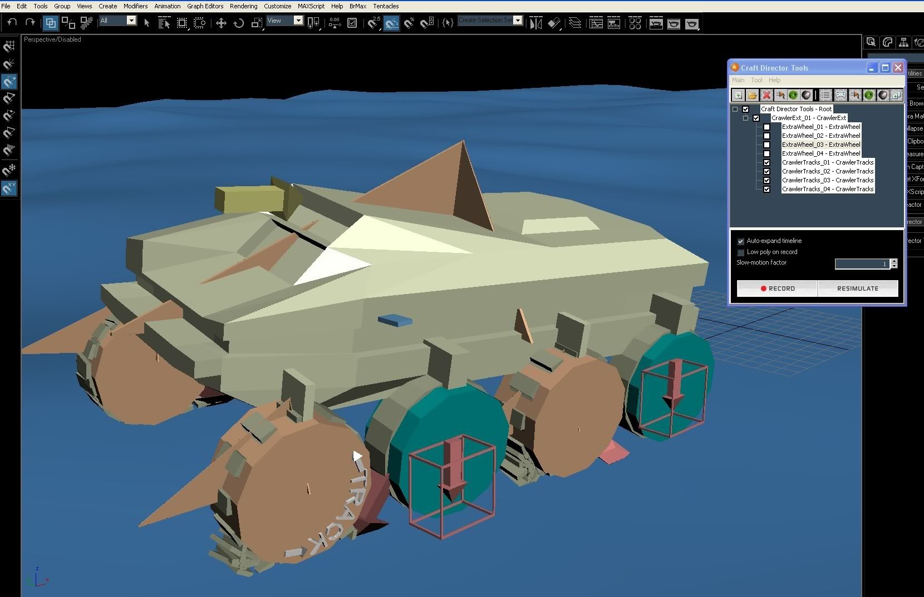Collapse the CrawlerExt_01 tree node
The width and height of the screenshot is (924, 597).
746,118
